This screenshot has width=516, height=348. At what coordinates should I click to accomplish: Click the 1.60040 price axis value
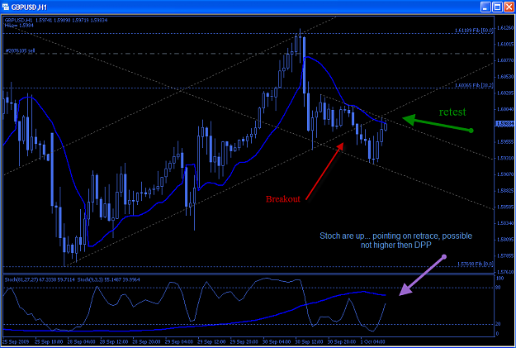point(505,109)
